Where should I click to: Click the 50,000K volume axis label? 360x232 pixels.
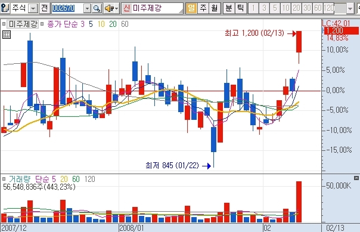coord(339,185)
